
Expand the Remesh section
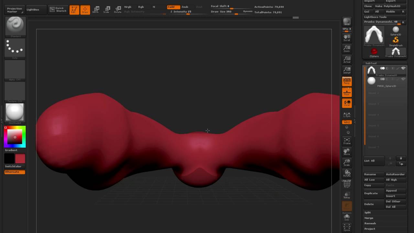coord(370,223)
